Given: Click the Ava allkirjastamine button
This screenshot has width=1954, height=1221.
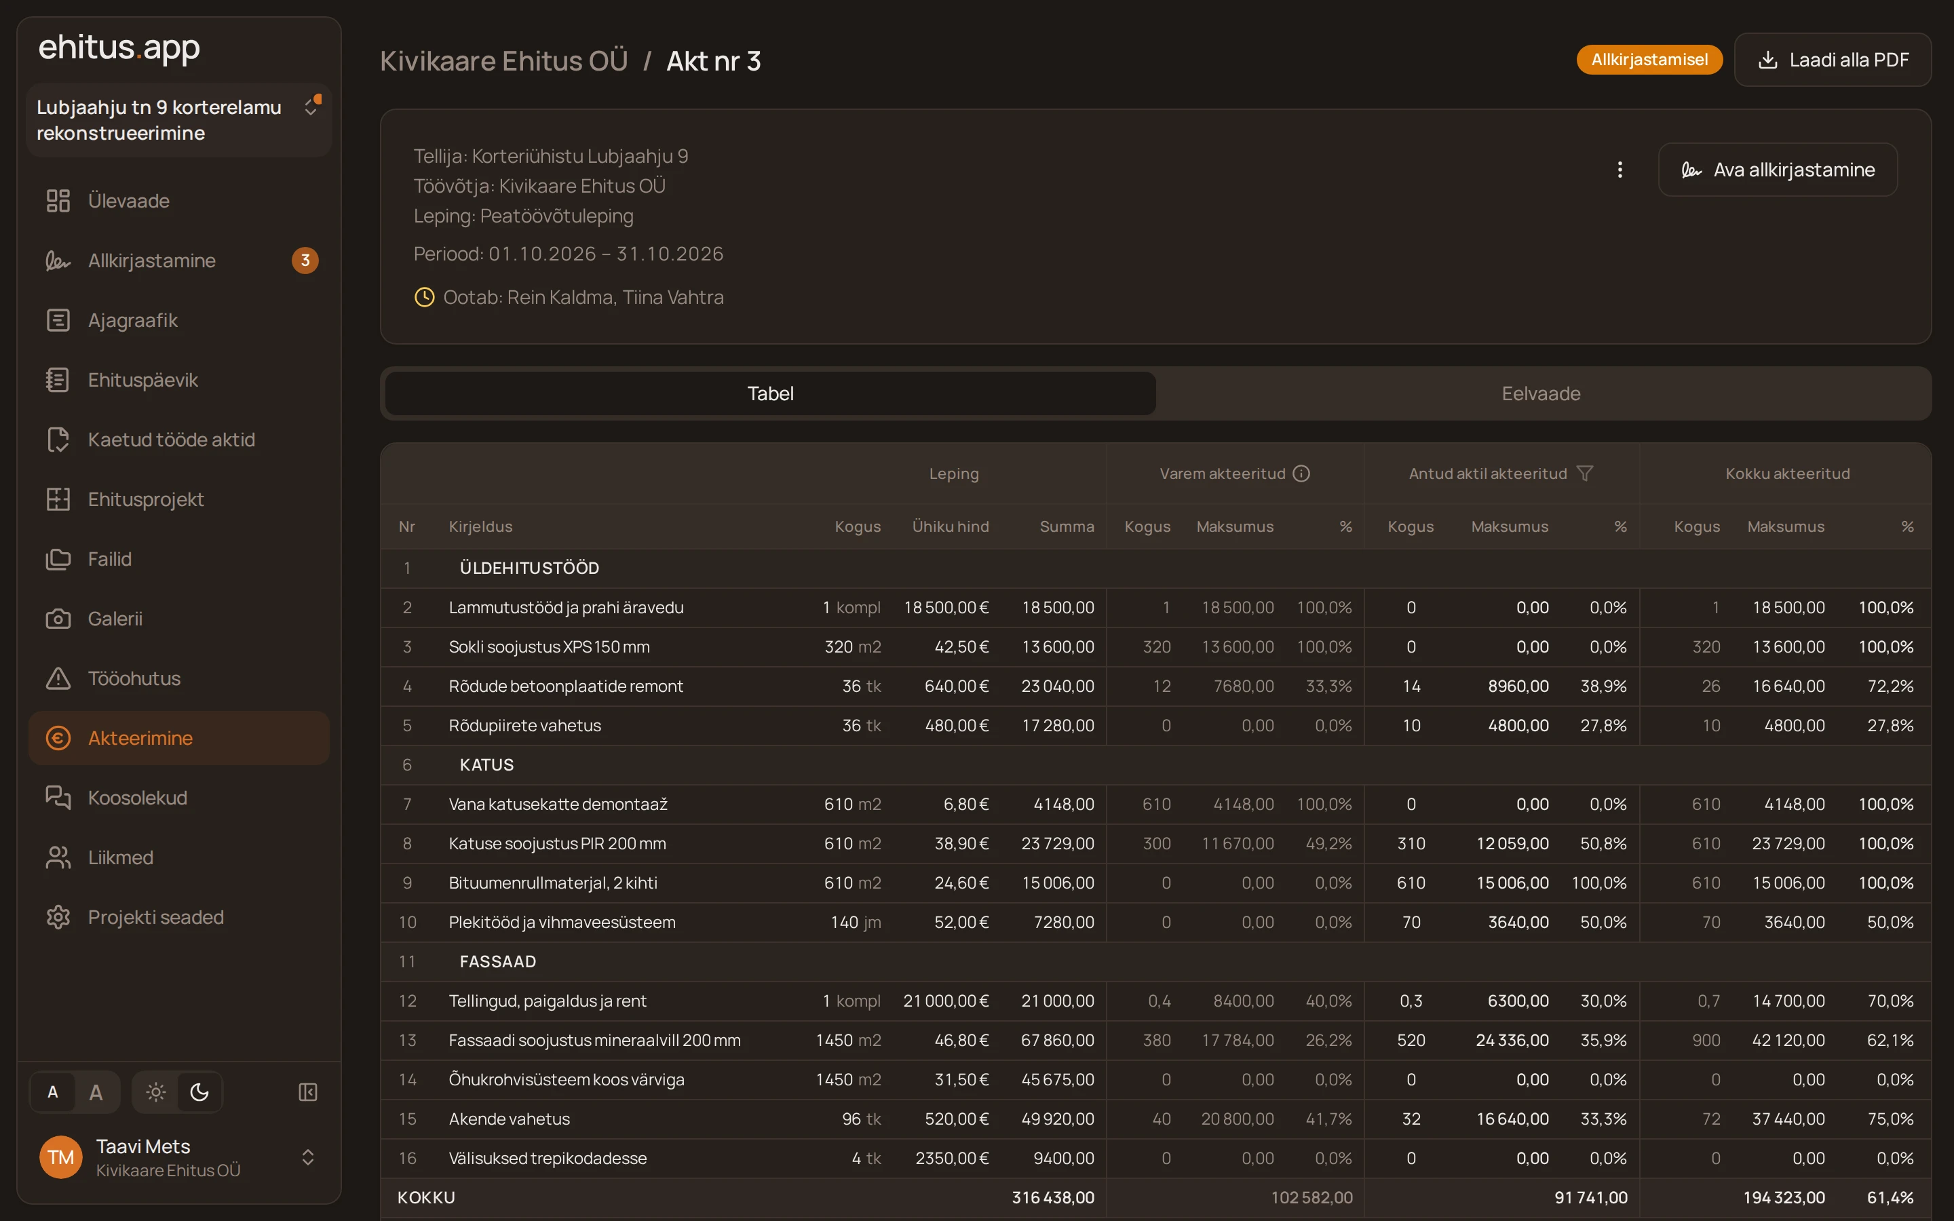Looking at the screenshot, I should click(x=1778, y=170).
